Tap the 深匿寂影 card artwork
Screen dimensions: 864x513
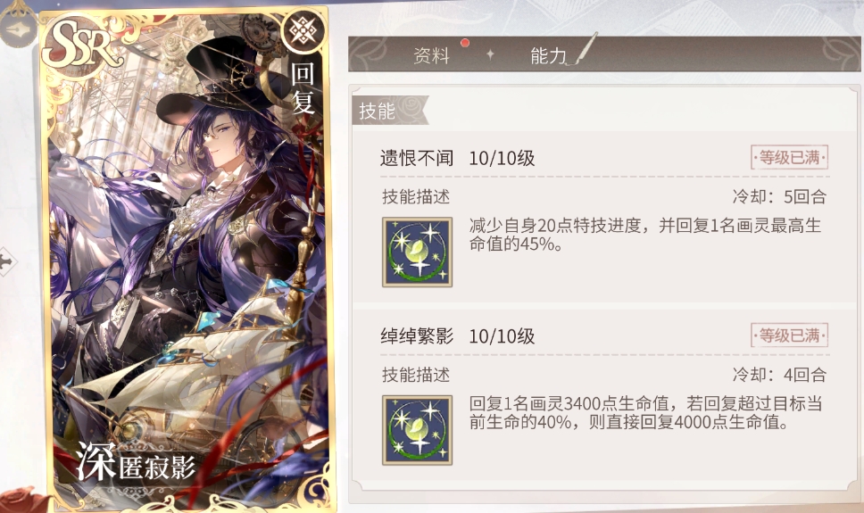[x=187, y=259]
